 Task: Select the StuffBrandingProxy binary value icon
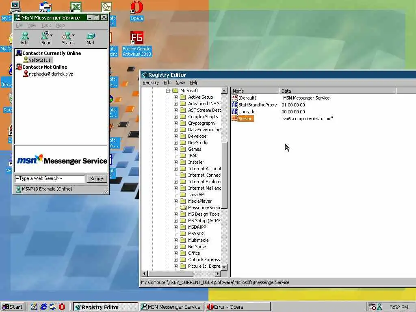[x=234, y=104]
